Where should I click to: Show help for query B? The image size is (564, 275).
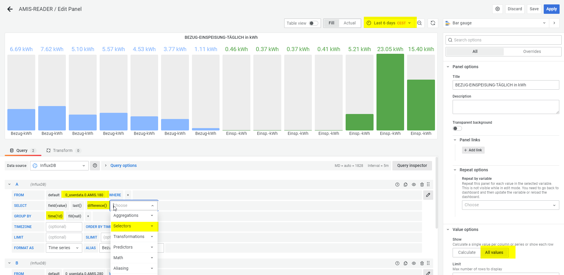tap(397, 263)
